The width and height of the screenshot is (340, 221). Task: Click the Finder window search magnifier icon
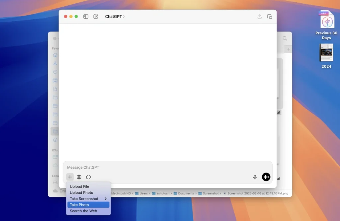pos(285,38)
